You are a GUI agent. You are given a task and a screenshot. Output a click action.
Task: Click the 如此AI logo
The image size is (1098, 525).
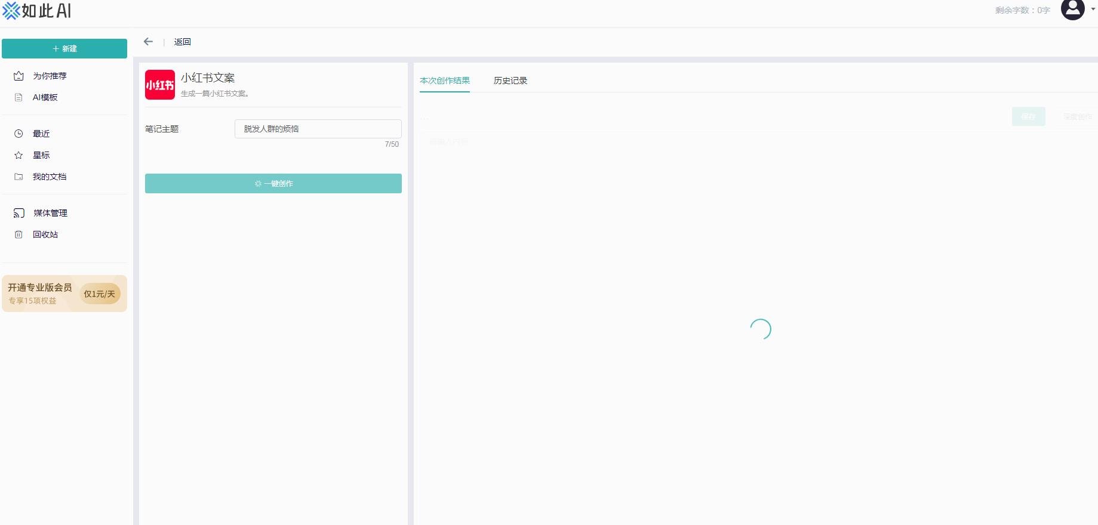pyautogui.click(x=37, y=11)
